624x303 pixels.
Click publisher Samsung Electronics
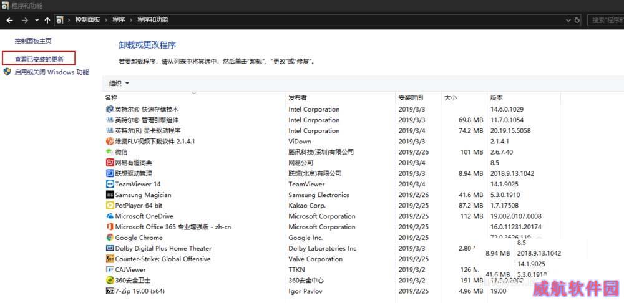319,195
